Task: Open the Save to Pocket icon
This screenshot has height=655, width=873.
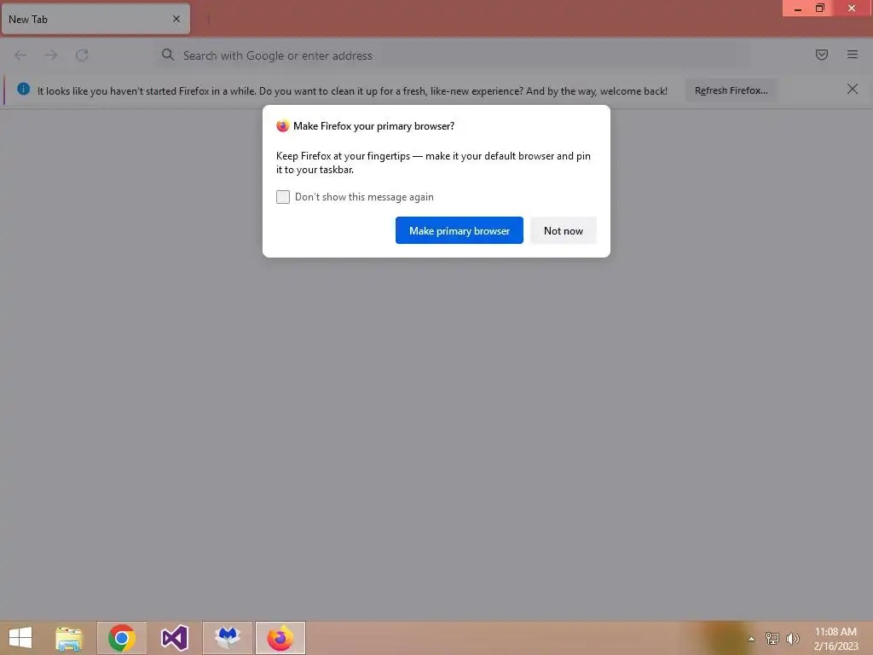Action: coord(821,55)
